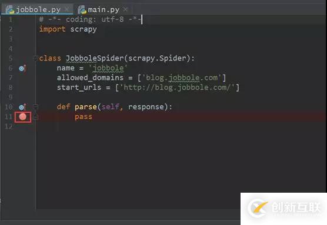Click the fold end marker at line 11
327x225 pixels.
[36, 117]
